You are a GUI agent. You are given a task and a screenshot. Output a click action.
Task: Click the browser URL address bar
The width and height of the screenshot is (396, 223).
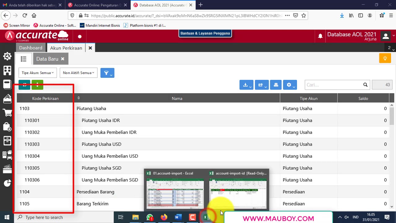point(186,15)
